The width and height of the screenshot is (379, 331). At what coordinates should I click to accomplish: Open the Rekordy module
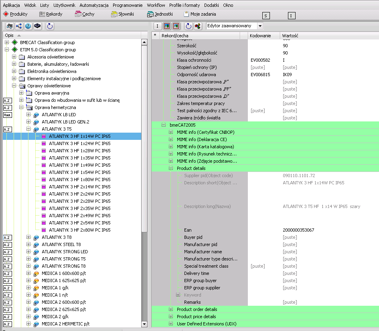pyautogui.click(x=51, y=14)
